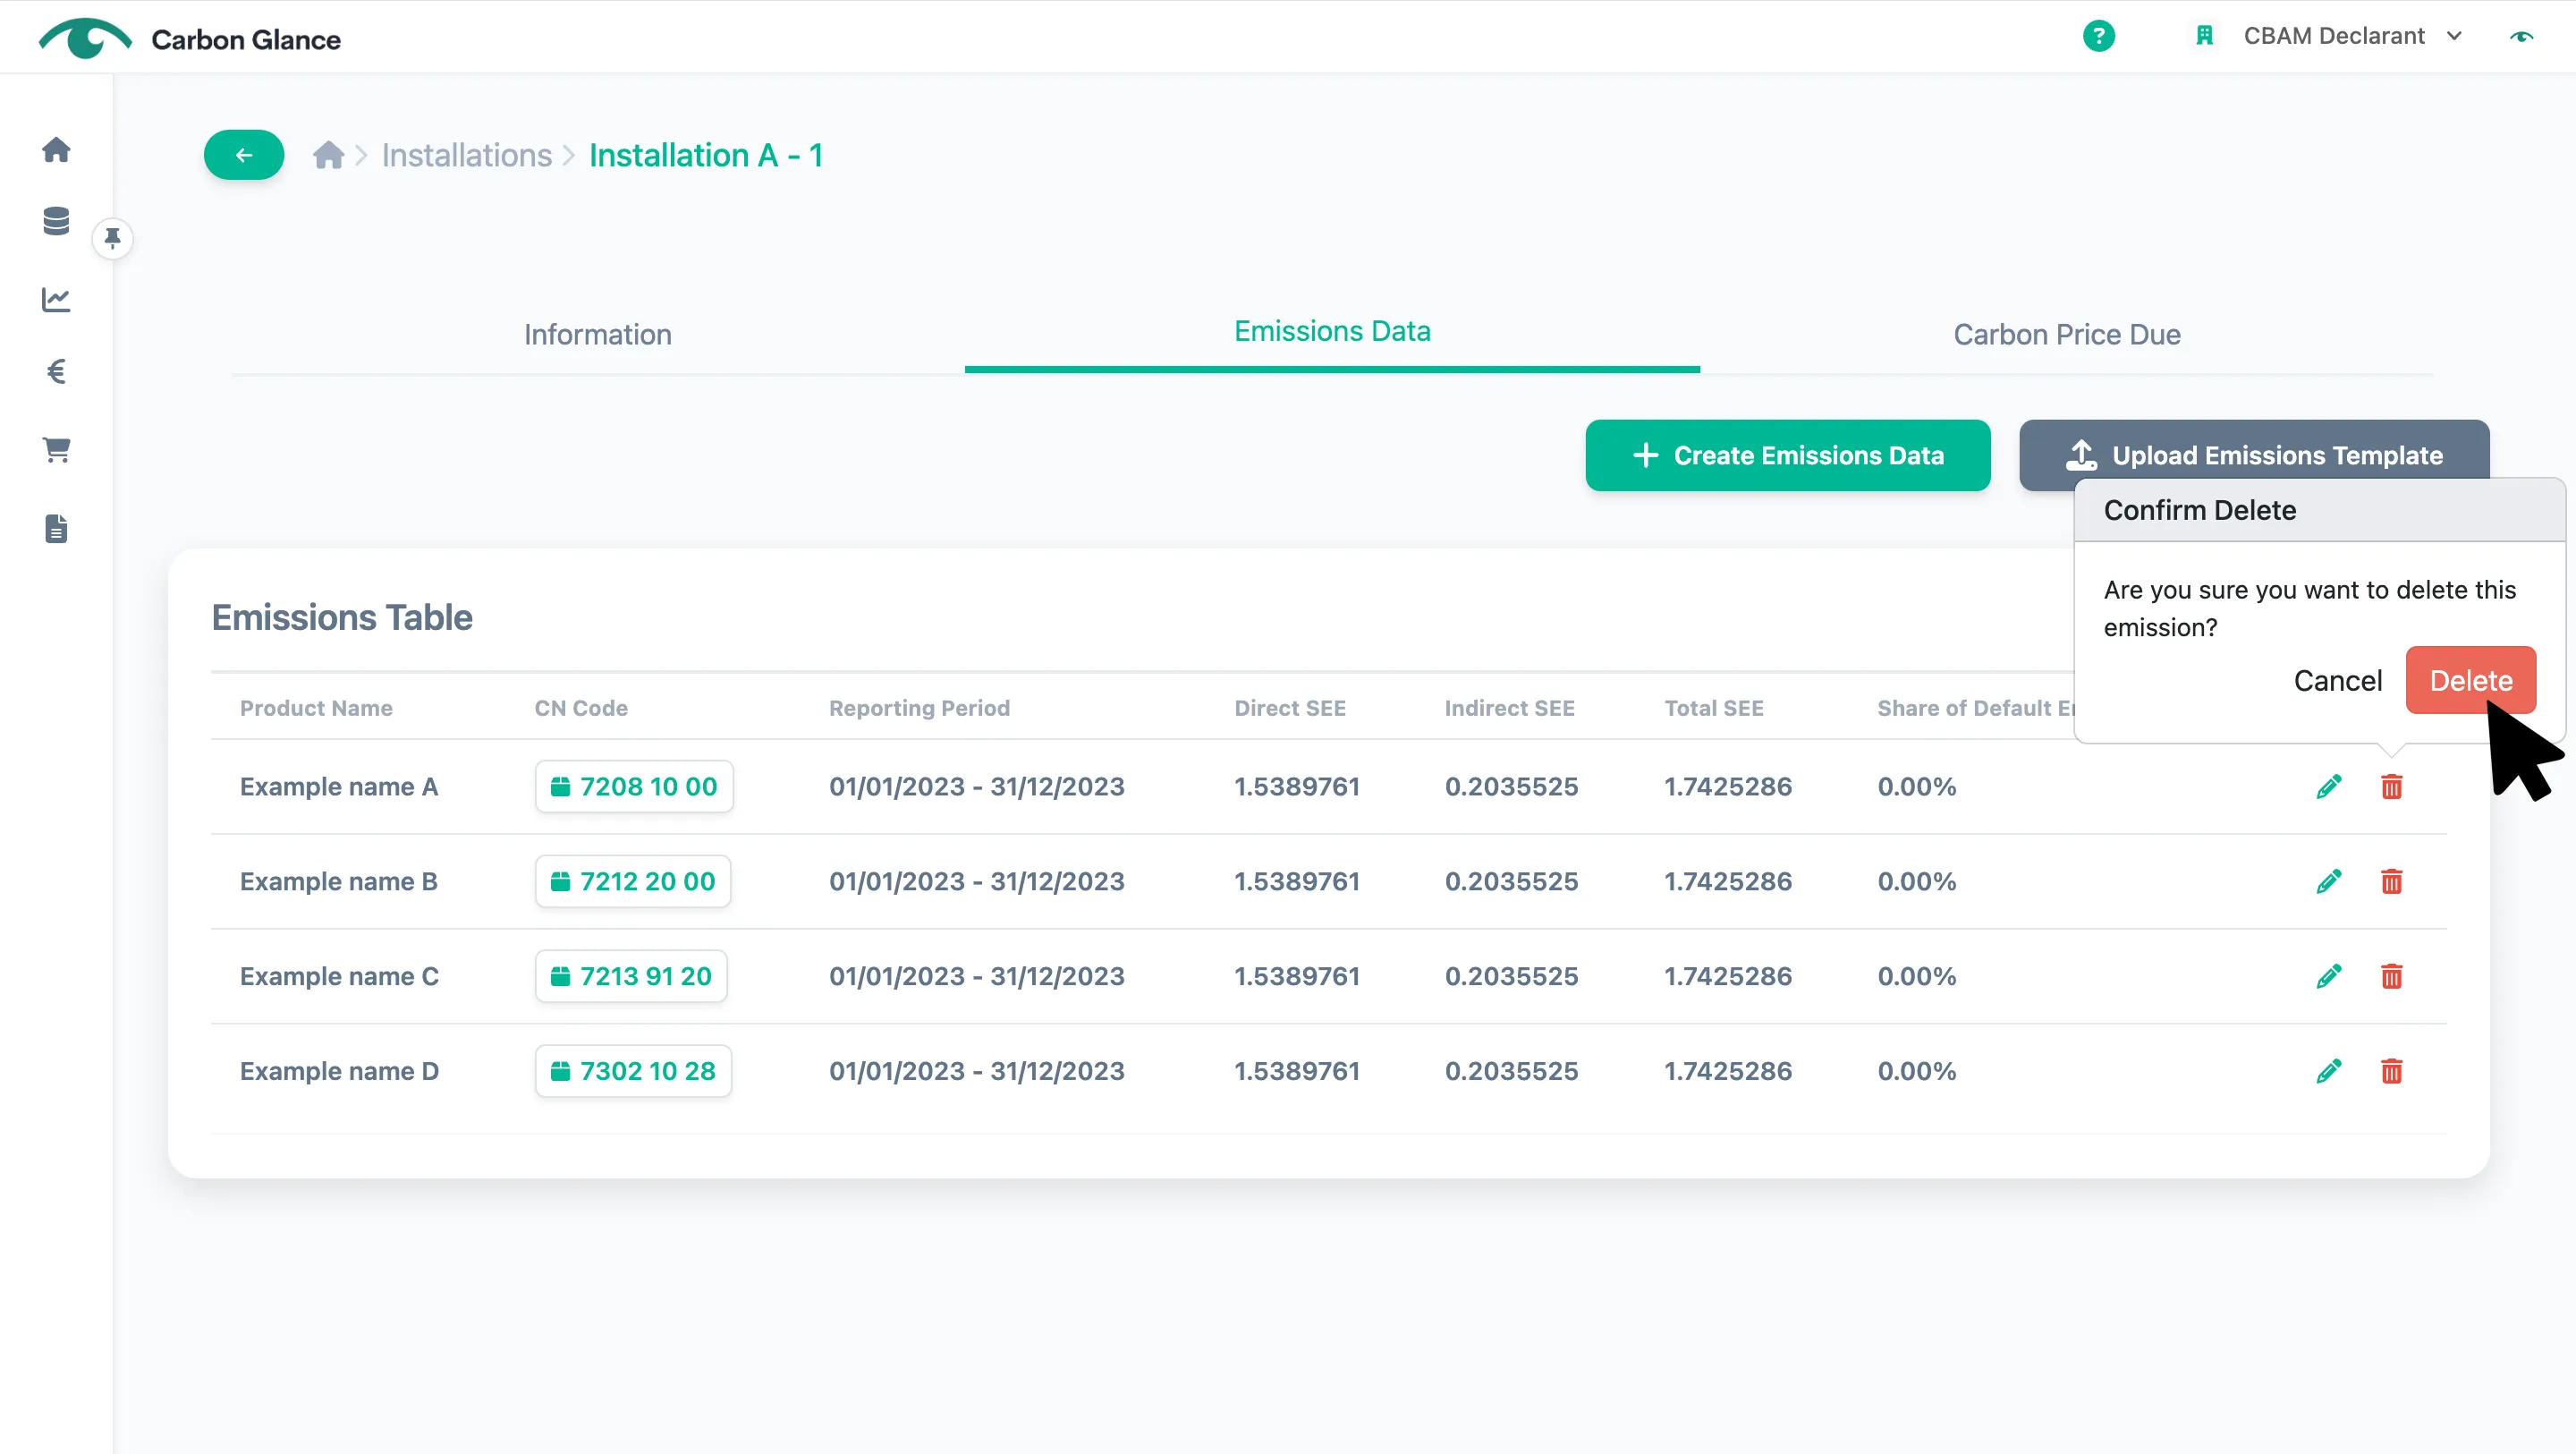Delete Example name B emission row
Image resolution: width=2576 pixels, height=1454 pixels.
(x=2391, y=881)
